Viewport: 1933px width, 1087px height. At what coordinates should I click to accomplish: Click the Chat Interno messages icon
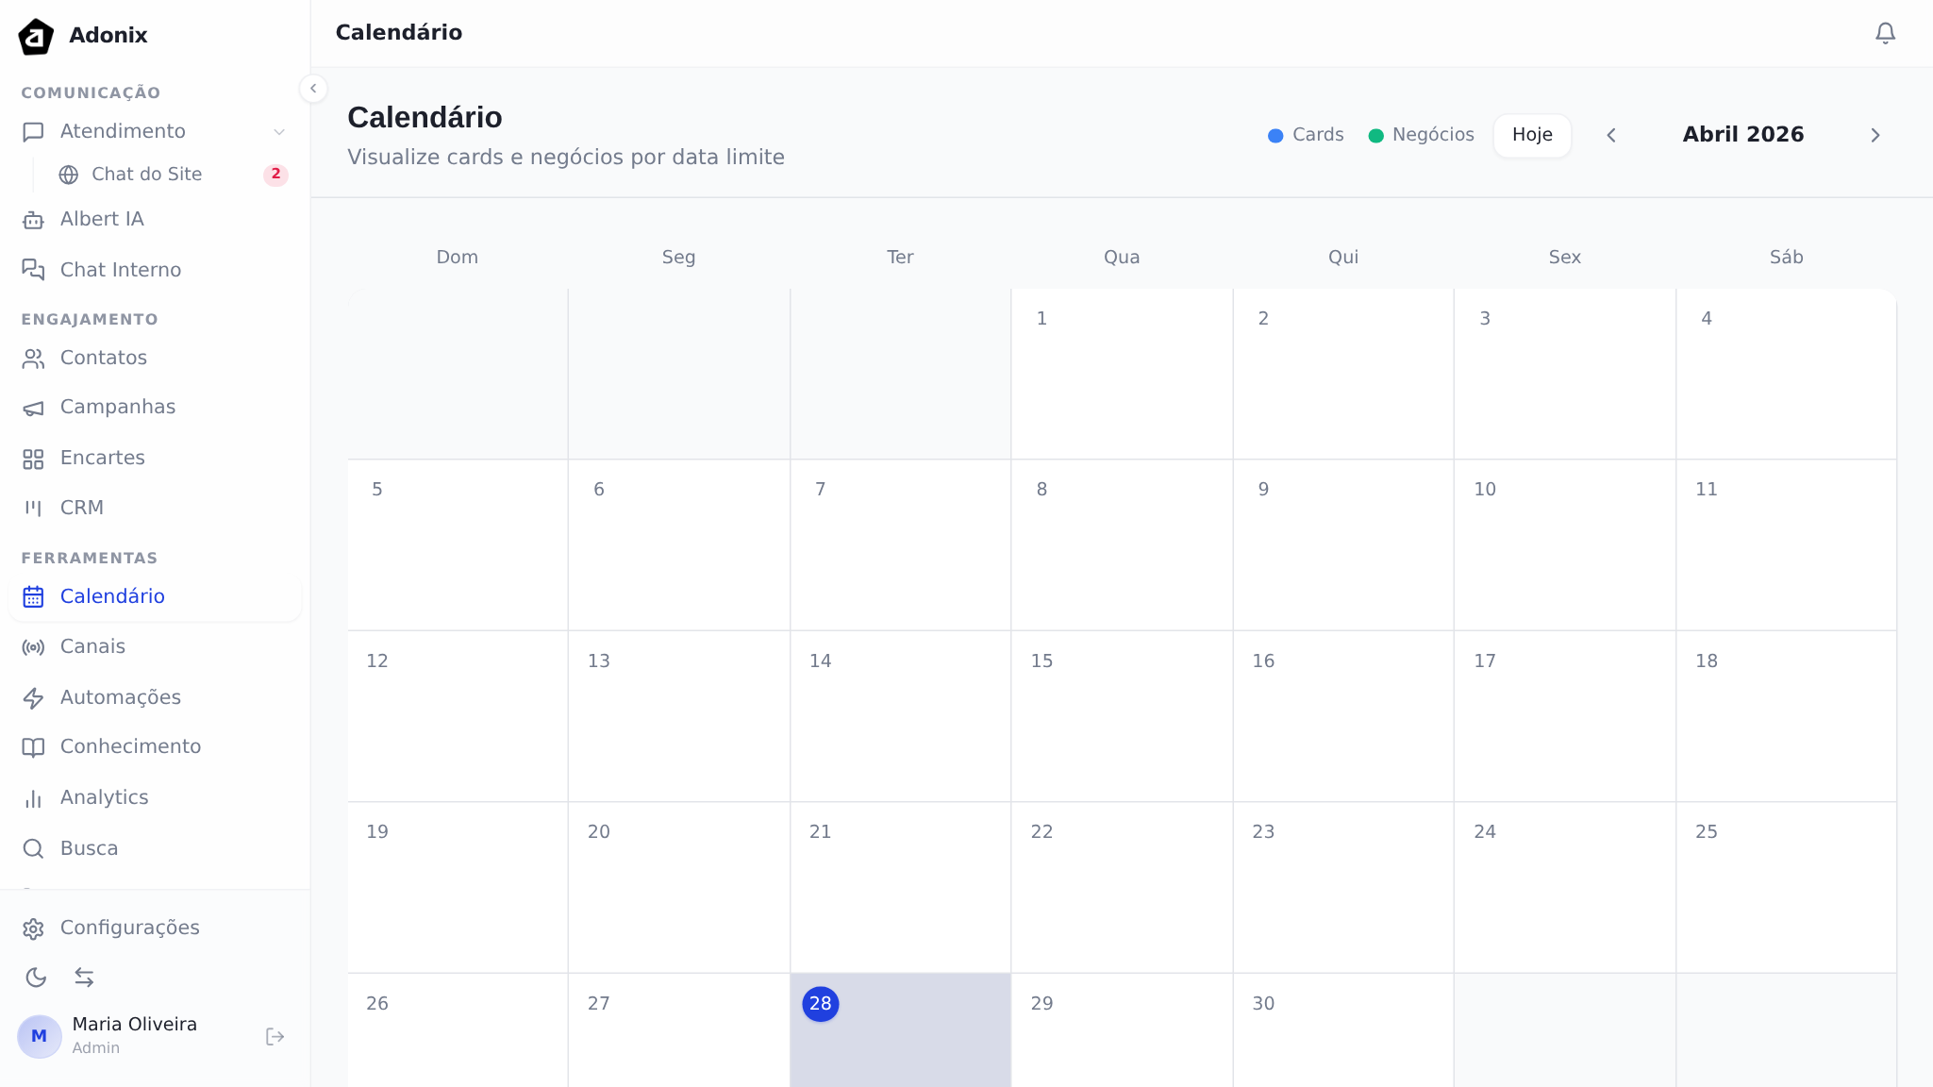33,270
